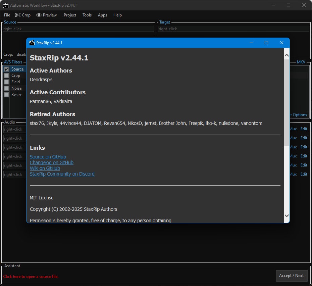Open the MKV container label
This screenshot has height=286, width=312.
pos(301,62)
